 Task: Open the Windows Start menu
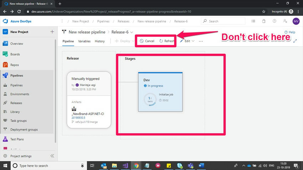5,166
